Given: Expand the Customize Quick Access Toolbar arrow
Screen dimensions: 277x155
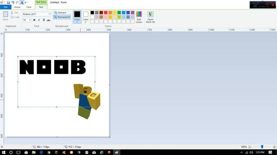Looking at the screenshot, I should [x=26, y=3].
